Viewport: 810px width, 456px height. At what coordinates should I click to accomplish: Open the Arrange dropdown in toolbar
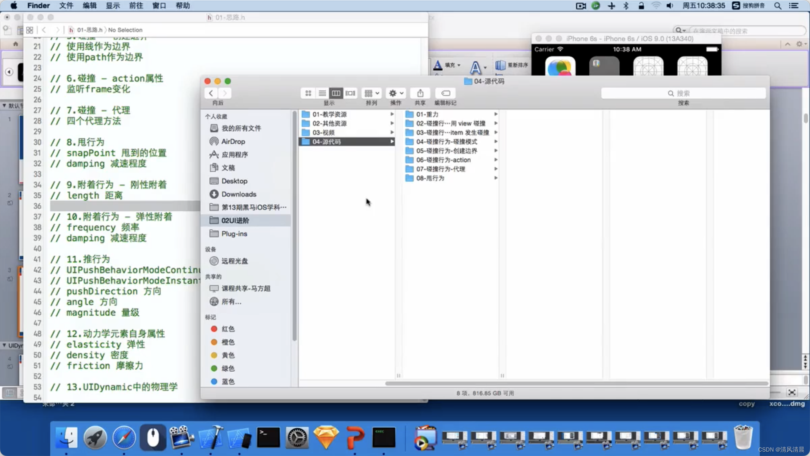click(x=372, y=93)
